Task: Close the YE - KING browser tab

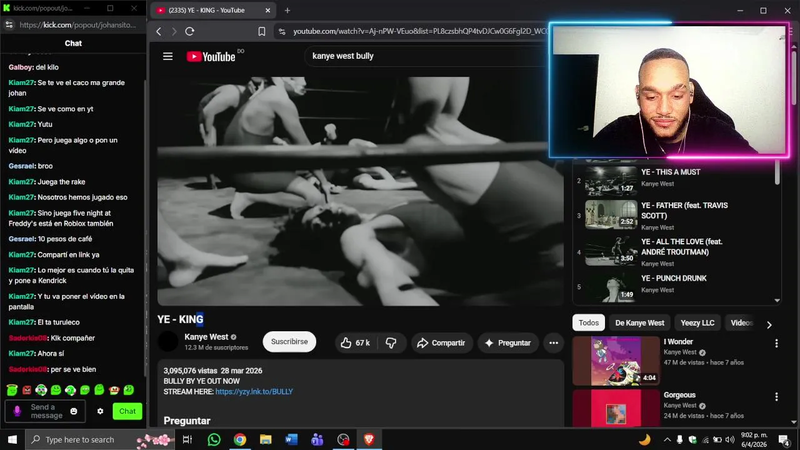Action: point(267,10)
